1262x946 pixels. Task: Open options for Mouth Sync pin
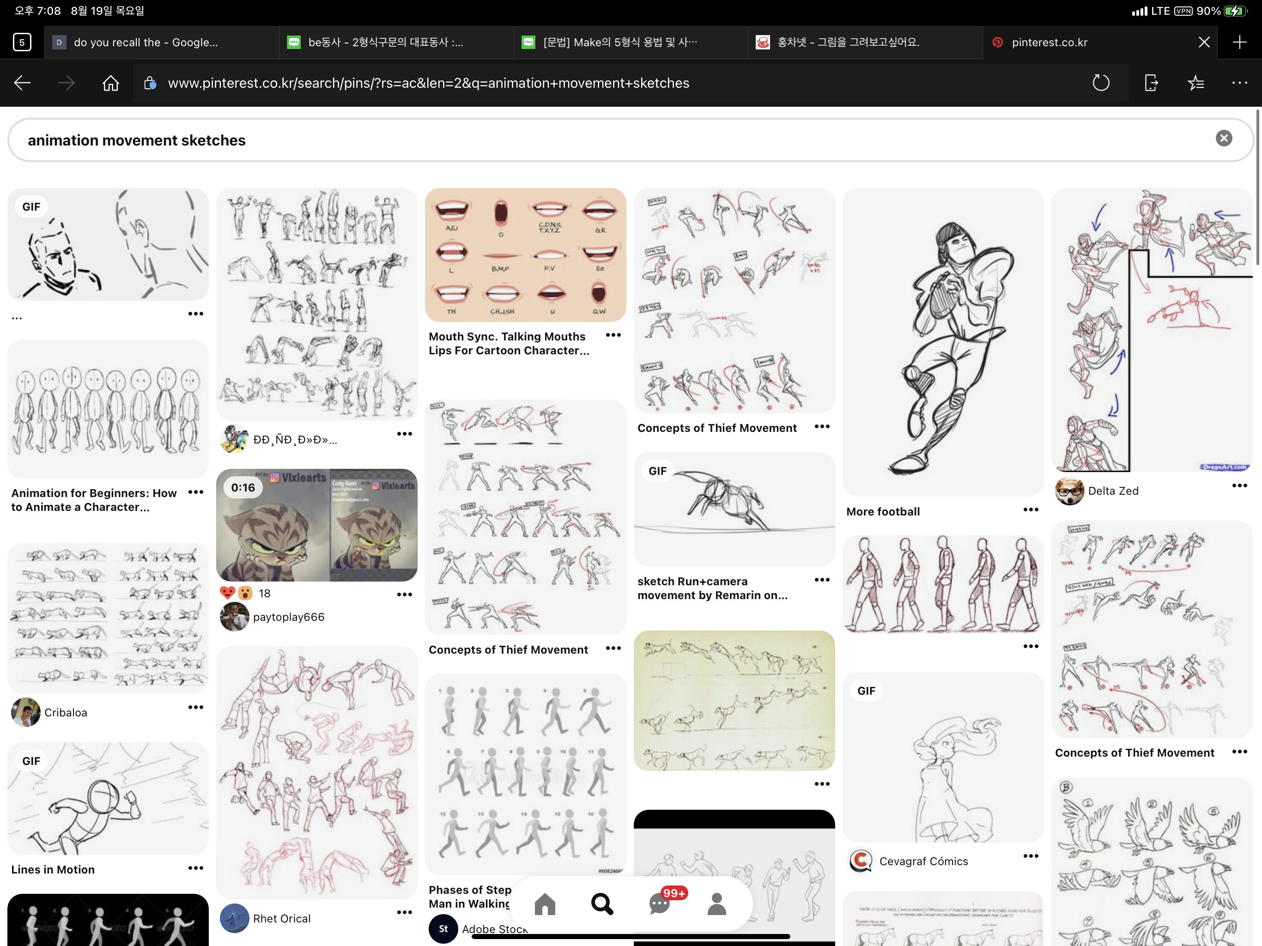pyautogui.click(x=613, y=335)
